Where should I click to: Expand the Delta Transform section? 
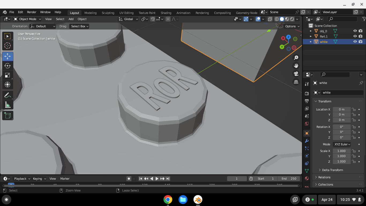click(x=332, y=170)
